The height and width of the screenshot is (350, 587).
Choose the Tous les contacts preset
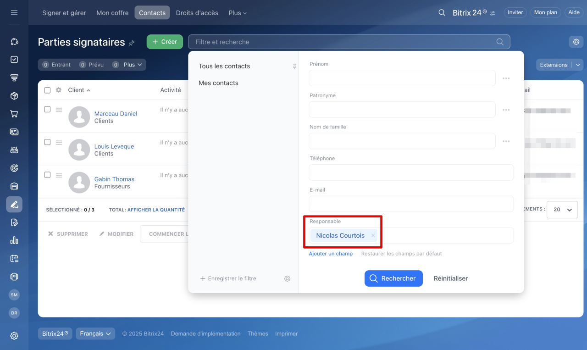[224, 66]
